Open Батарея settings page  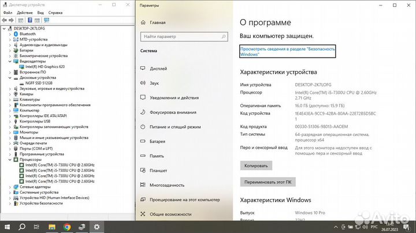[157, 141]
